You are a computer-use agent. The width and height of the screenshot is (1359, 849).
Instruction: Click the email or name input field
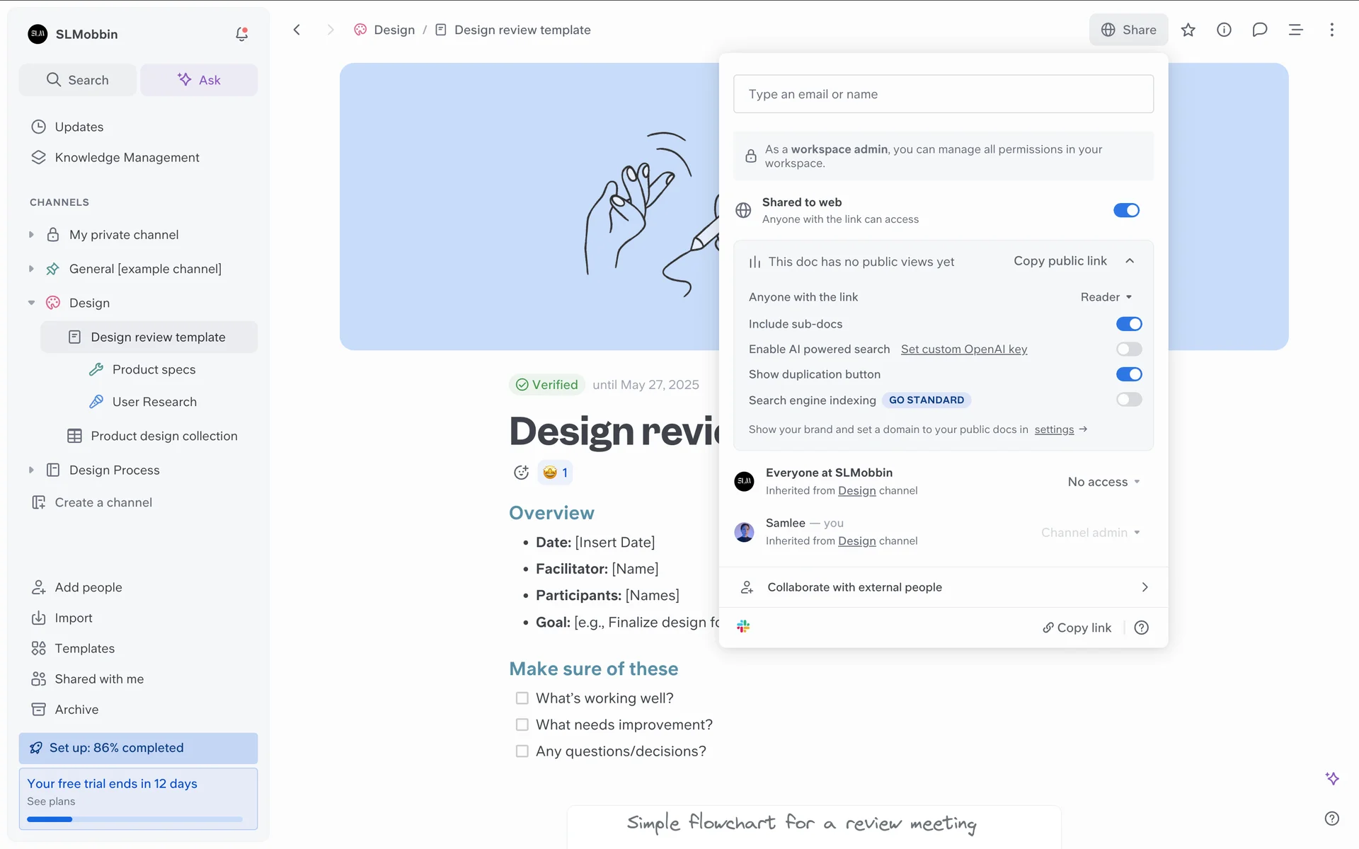point(943,94)
